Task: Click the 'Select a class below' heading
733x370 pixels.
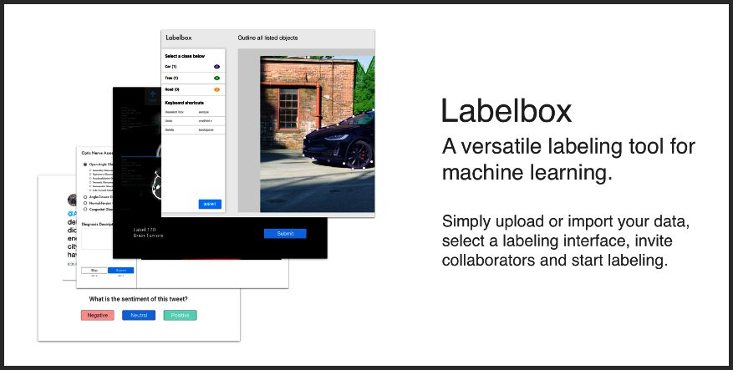Action: coord(185,56)
